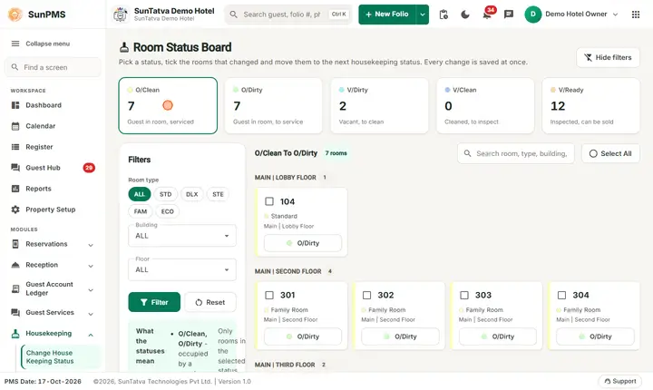Viewport: 653px width, 390px height.
Task: Open the New Folio dropdown arrow
Action: tap(423, 15)
